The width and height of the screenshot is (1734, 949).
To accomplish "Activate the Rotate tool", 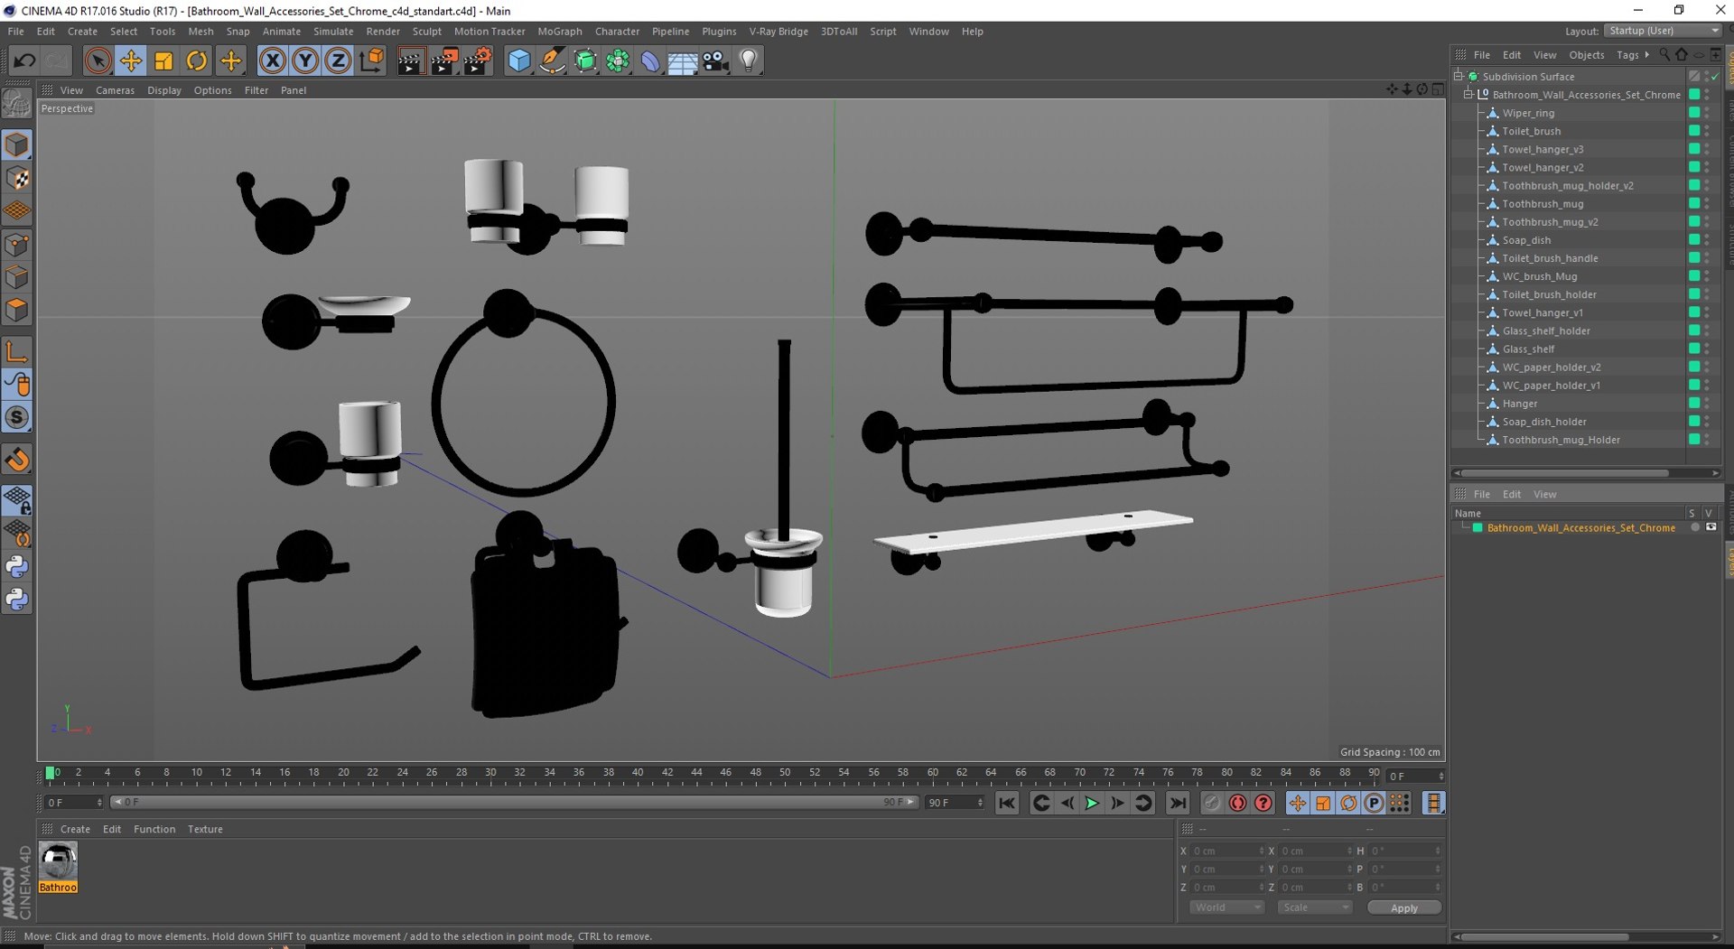I will tap(196, 60).
